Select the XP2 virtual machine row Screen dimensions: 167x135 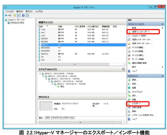click(x=82, y=60)
